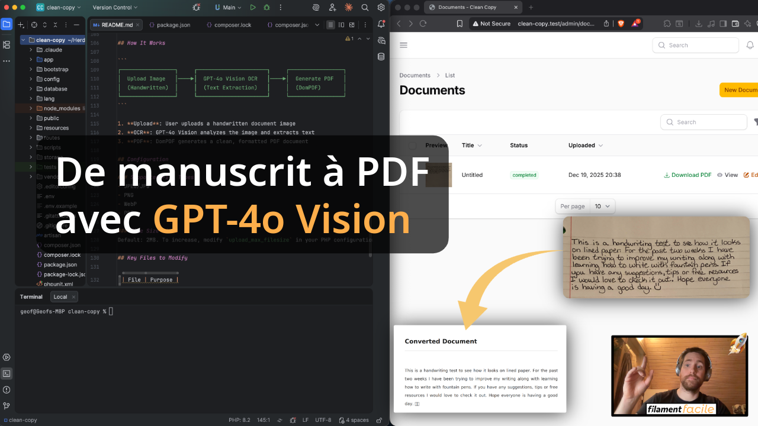The width and height of the screenshot is (758, 426).
Task: Check the checkbox beside the Untitled document row
Action: pos(412,175)
